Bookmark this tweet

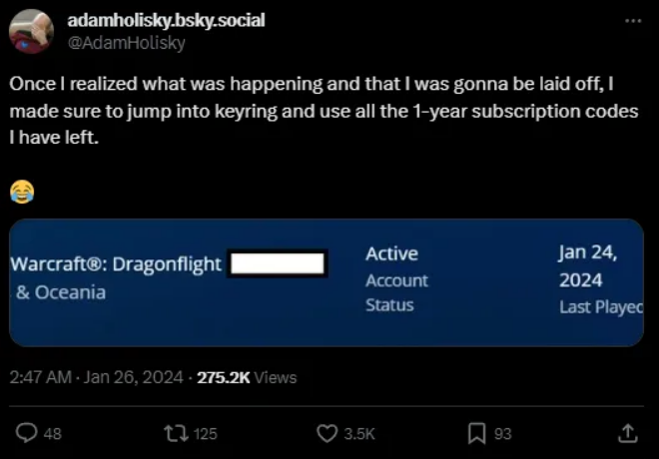point(477,433)
